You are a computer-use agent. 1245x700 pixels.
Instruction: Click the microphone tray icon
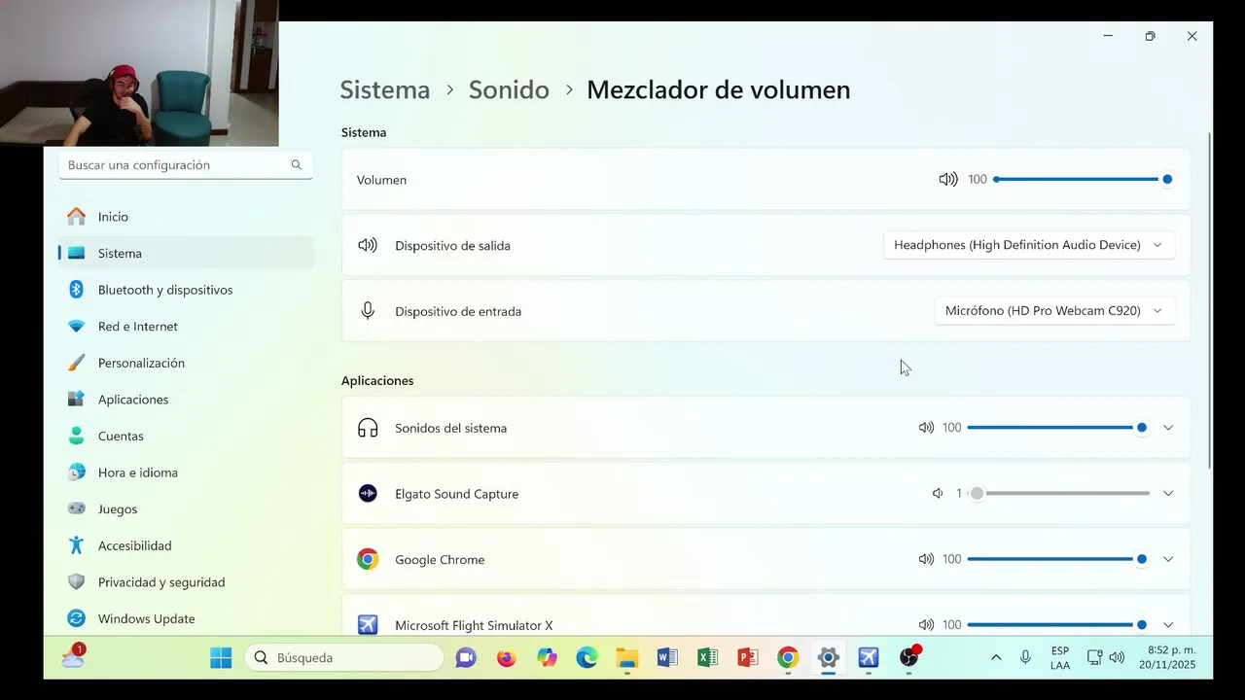pyautogui.click(x=1025, y=658)
